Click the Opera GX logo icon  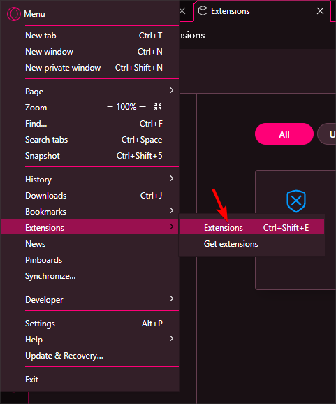click(x=14, y=14)
